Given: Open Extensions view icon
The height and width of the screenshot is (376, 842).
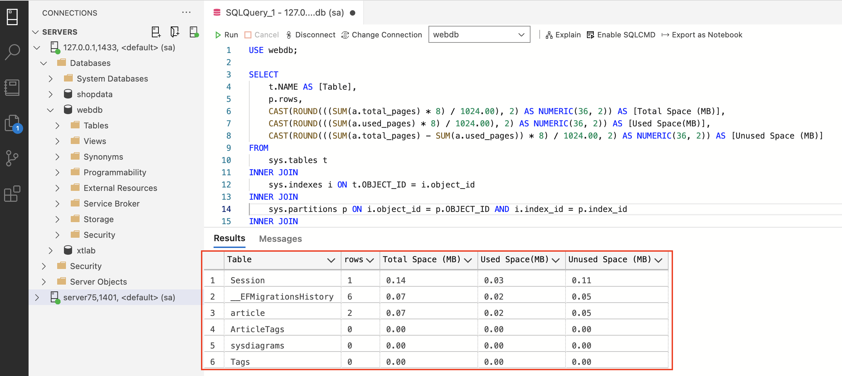Looking at the screenshot, I should pos(13,194).
